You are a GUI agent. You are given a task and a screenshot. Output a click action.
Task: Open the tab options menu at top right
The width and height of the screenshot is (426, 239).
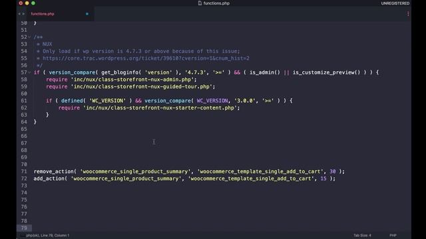pyautogui.click(x=408, y=14)
